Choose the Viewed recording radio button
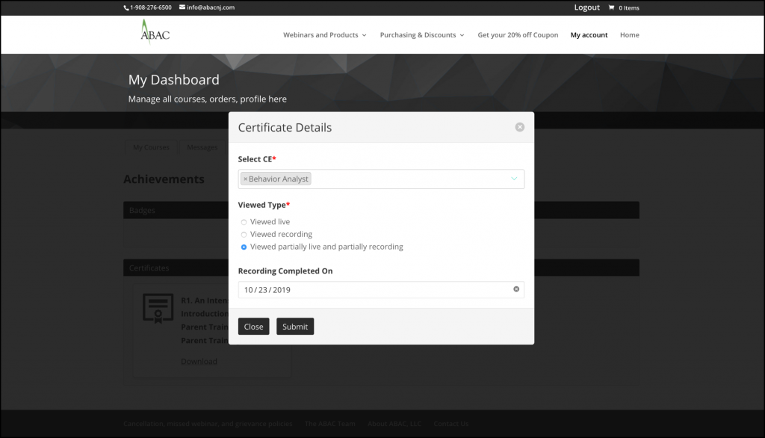 pyautogui.click(x=244, y=235)
